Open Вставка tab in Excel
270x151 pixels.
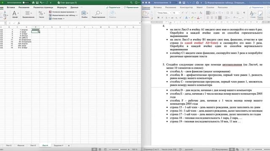11,8
